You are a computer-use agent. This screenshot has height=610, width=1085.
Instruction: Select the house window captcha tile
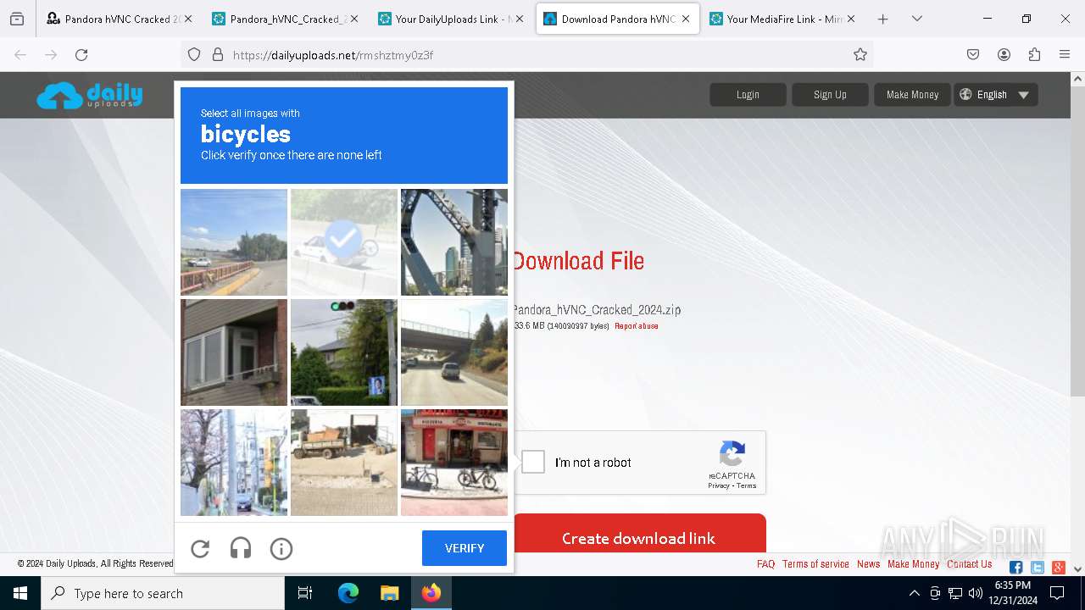coord(234,352)
